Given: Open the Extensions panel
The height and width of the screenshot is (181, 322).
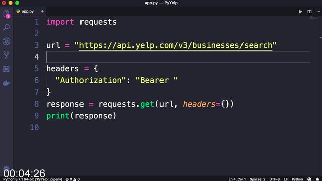Looking at the screenshot, I should [6, 69].
